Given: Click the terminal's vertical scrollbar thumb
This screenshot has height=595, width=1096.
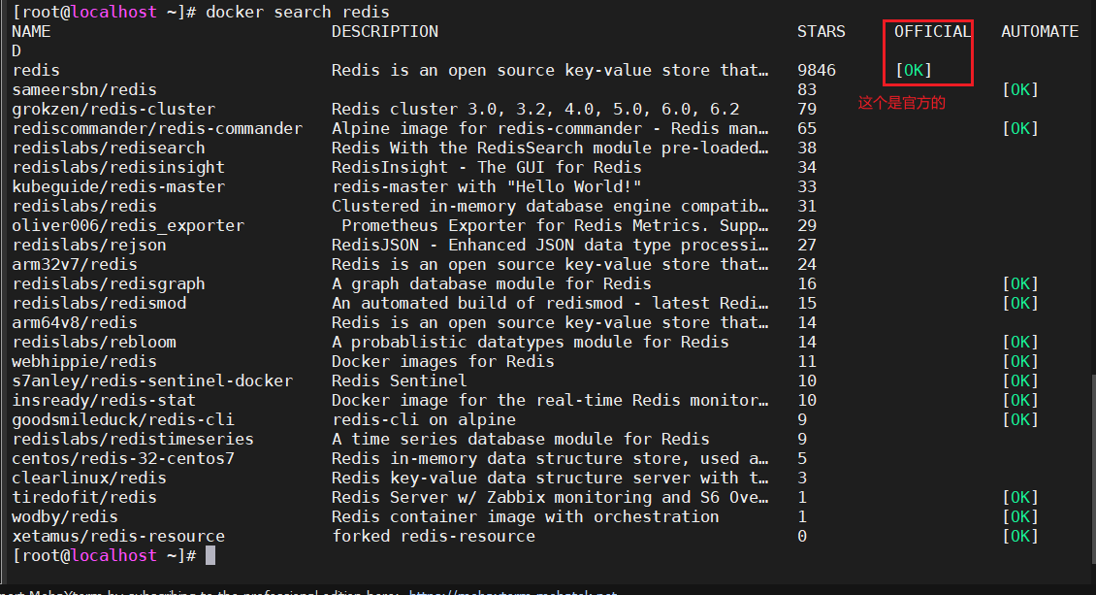Looking at the screenshot, I should point(1093,467).
